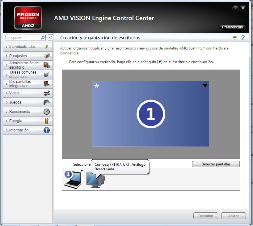Click the Detectar pantallas button
Screen dimensions: 253x226
(216, 164)
